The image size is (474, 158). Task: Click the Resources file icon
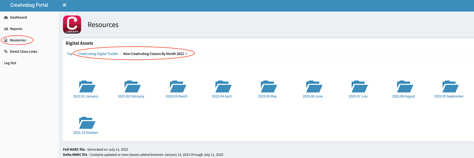(6, 40)
